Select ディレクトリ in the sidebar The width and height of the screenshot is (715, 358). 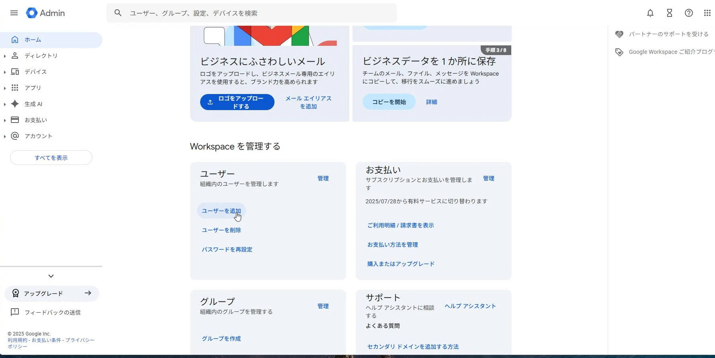pos(51,56)
